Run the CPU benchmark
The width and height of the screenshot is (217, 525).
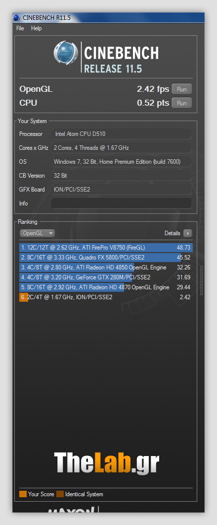(x=182, y=103)
